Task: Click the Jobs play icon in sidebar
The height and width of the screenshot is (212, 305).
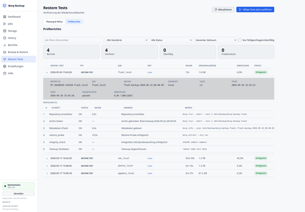Action: point(5,24)
